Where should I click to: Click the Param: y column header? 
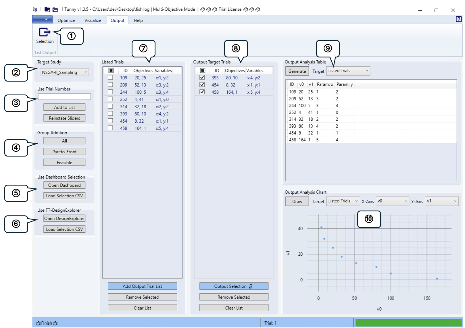click(x=345, y=84)
